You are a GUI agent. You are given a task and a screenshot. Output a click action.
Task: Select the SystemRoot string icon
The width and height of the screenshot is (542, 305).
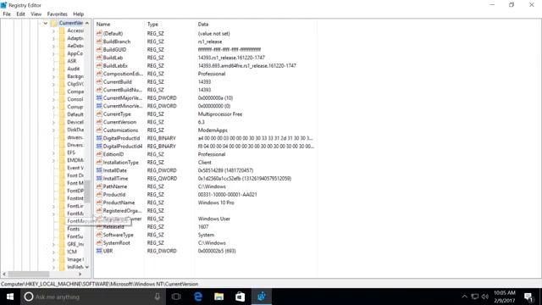point(99,243)
